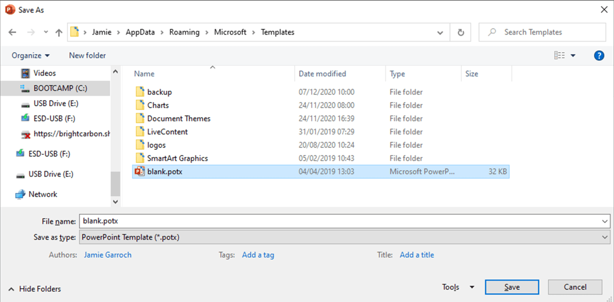The height and width of the screenshot is (302, 614).
Task: Click the BOOTCAMP (C:) drive
Action: 60,88
